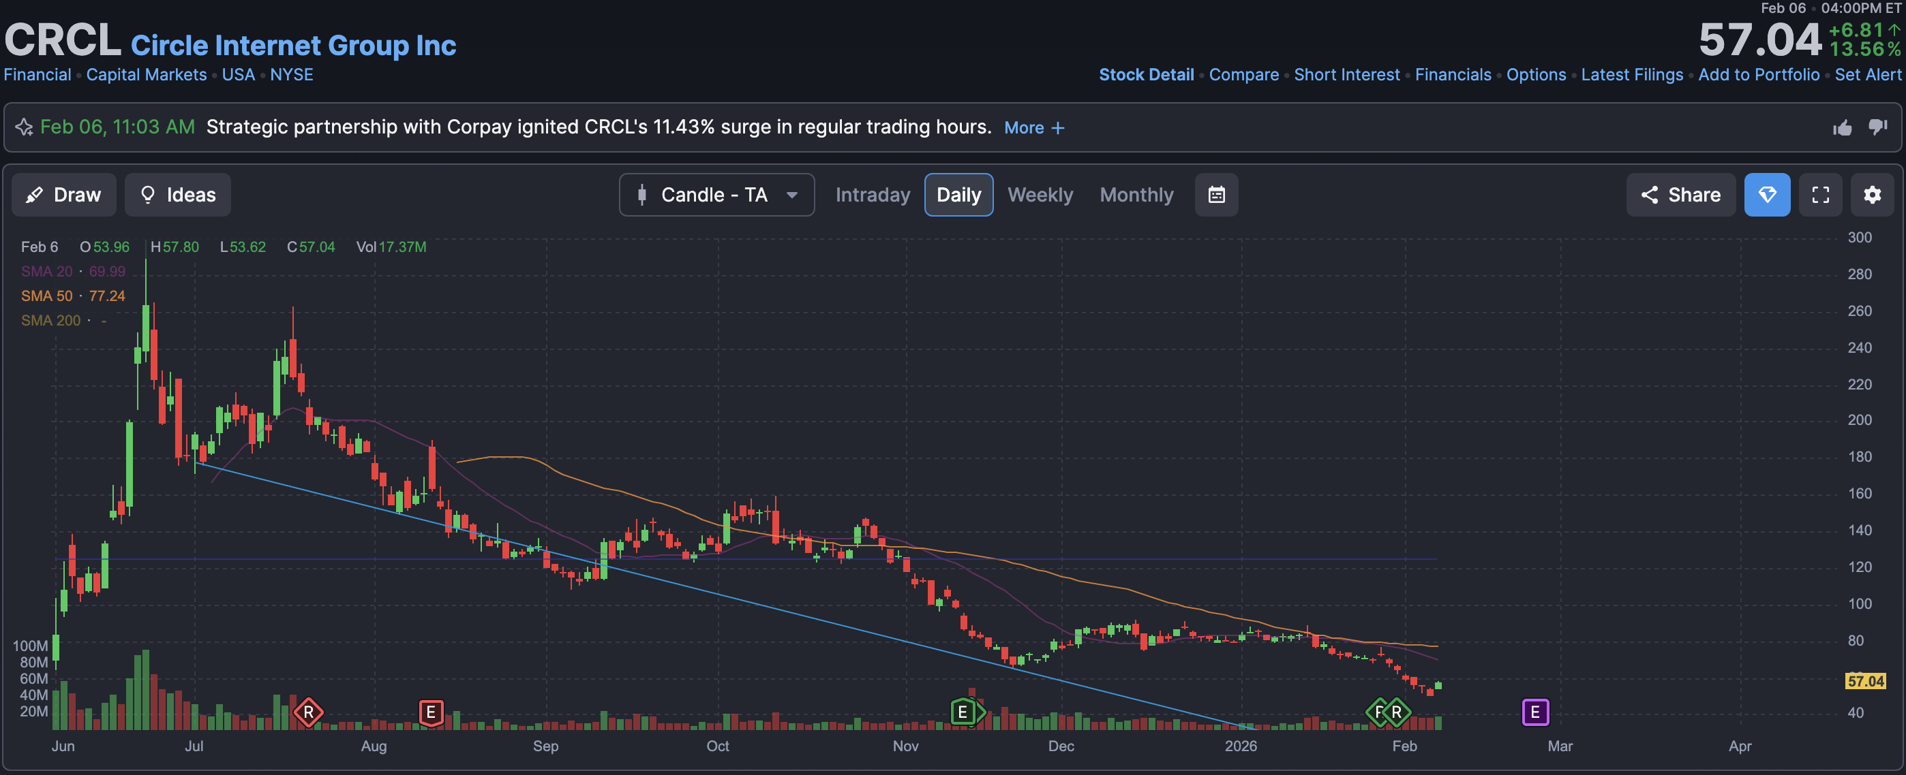Go to the Options page link
The image size is (1906, 775).
[1535, 75]
